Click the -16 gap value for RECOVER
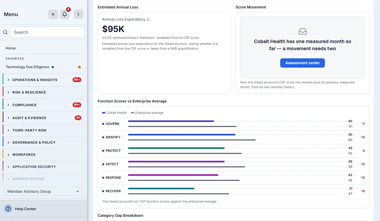This screenshot has width=380, height=221. (363, 191)
